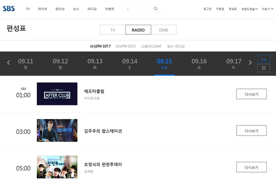This screenshot has width=276, height=180.
Task: Click 다시보기 for 조정식의 펀펀투데이
Action: pos(251,167)
